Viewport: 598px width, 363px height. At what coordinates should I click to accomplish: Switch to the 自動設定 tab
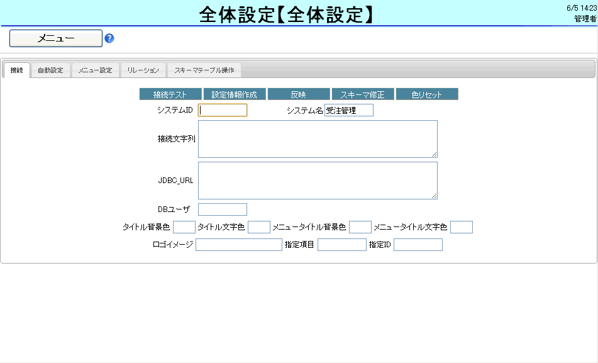click(50, 70)
